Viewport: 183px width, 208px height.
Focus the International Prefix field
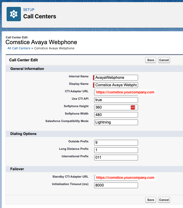116,158
